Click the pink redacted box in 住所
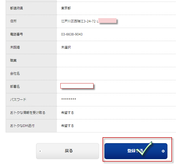Viewport: 176px width, 165px height. [107, 21]
